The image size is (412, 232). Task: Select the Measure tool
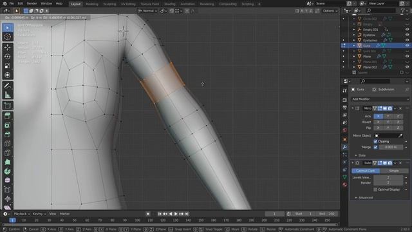(8, 95)
